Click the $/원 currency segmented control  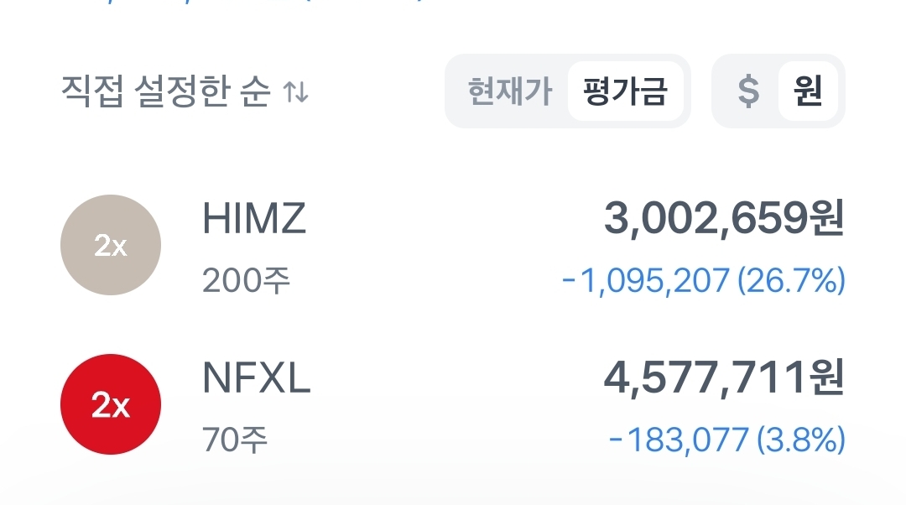tap(778, 91)
